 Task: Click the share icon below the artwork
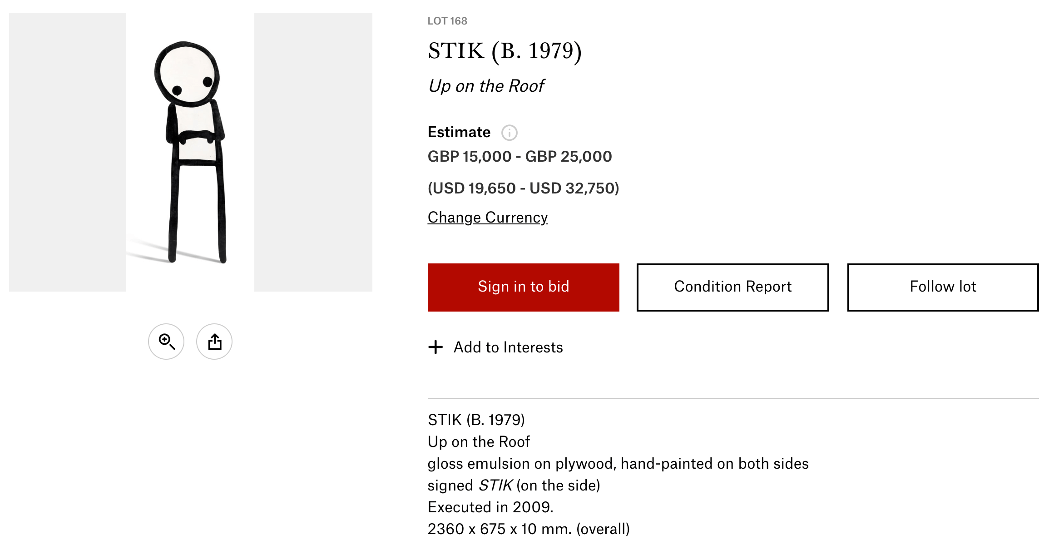coord(214,342)
